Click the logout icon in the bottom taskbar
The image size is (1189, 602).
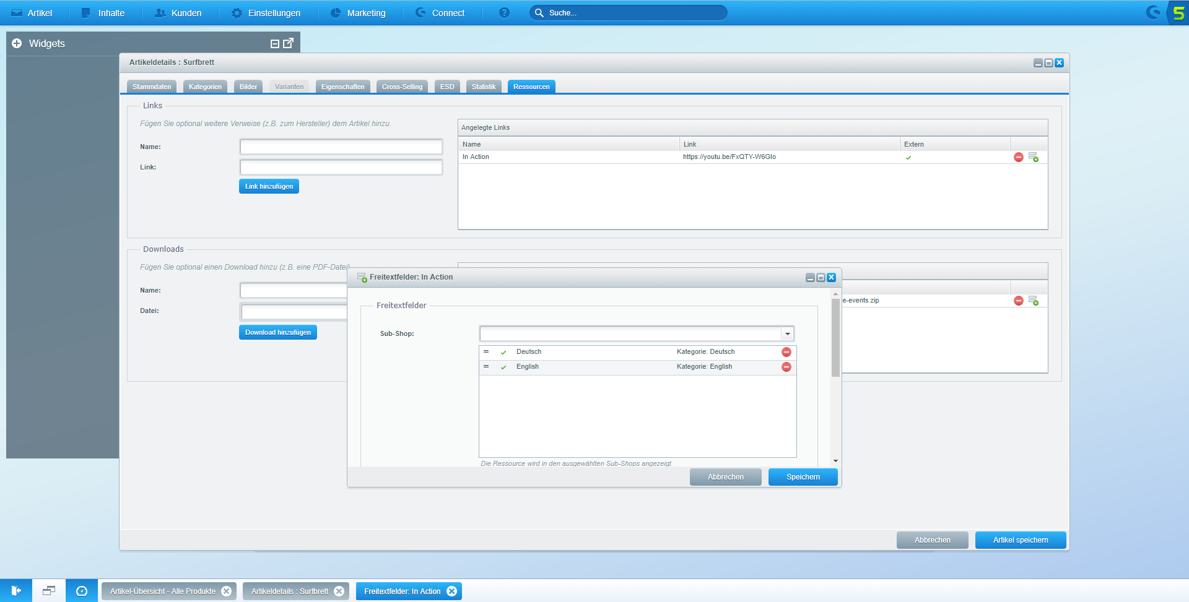coord(16,591)
